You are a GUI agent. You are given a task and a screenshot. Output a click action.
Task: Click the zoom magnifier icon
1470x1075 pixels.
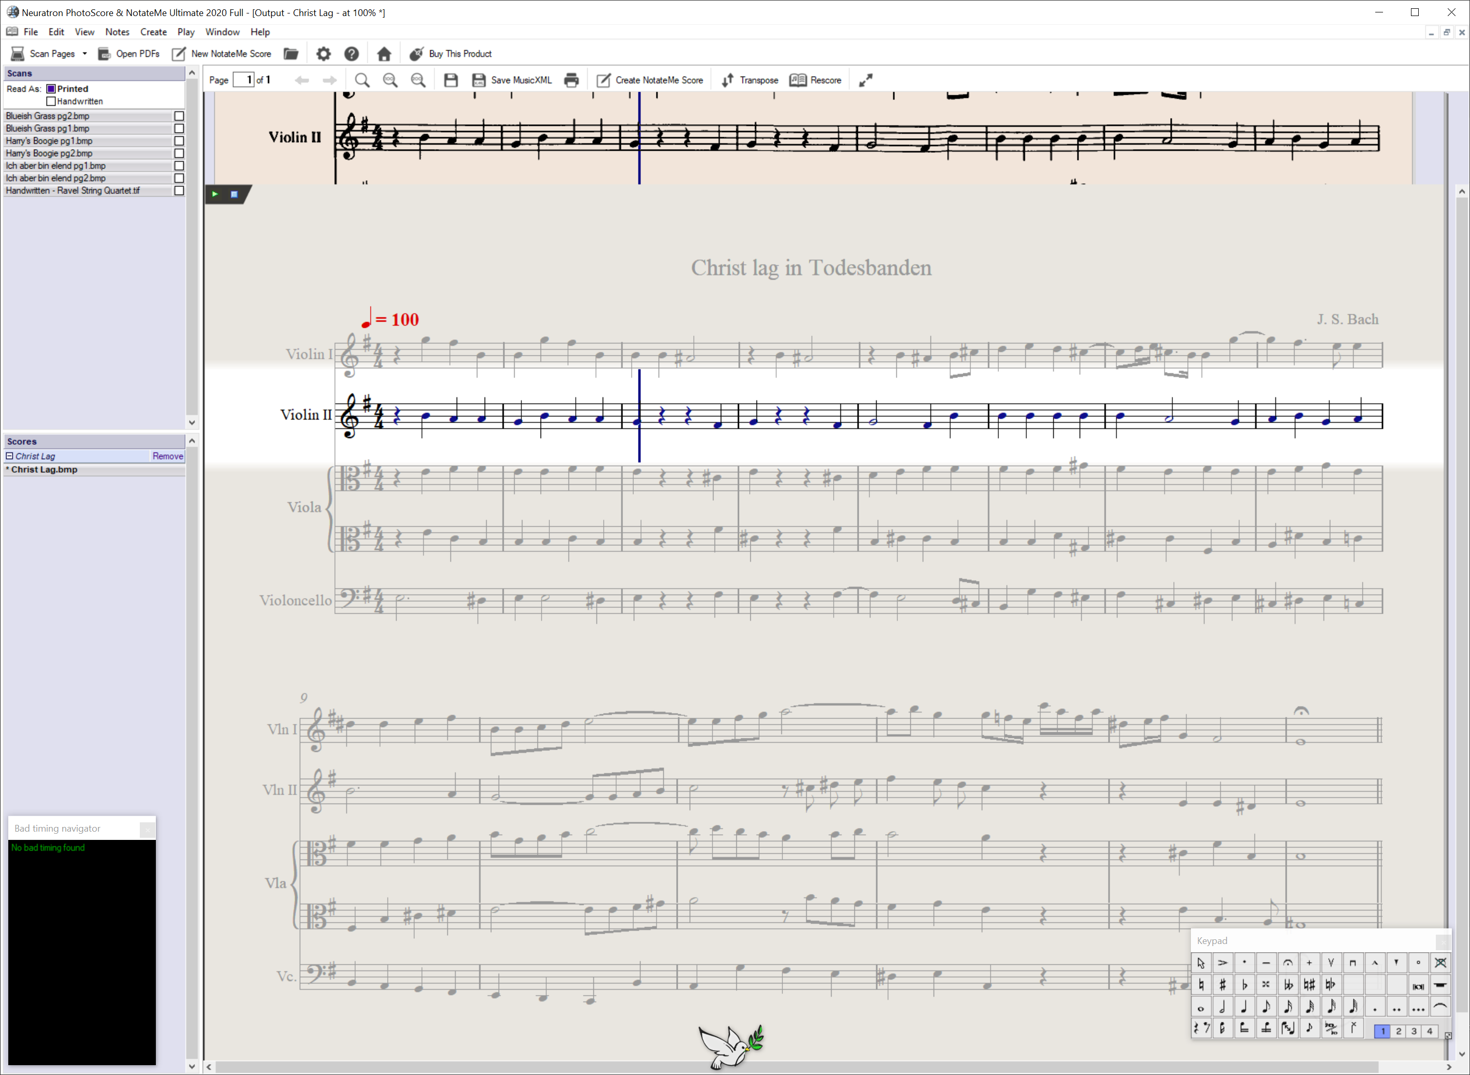[x=362, y=80]
